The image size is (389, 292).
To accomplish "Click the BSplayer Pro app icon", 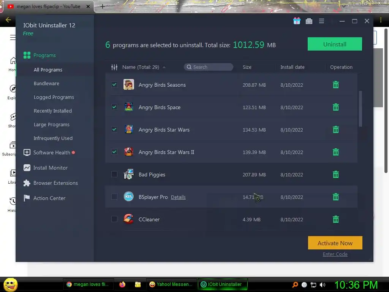I will click(x=129, y=197).
